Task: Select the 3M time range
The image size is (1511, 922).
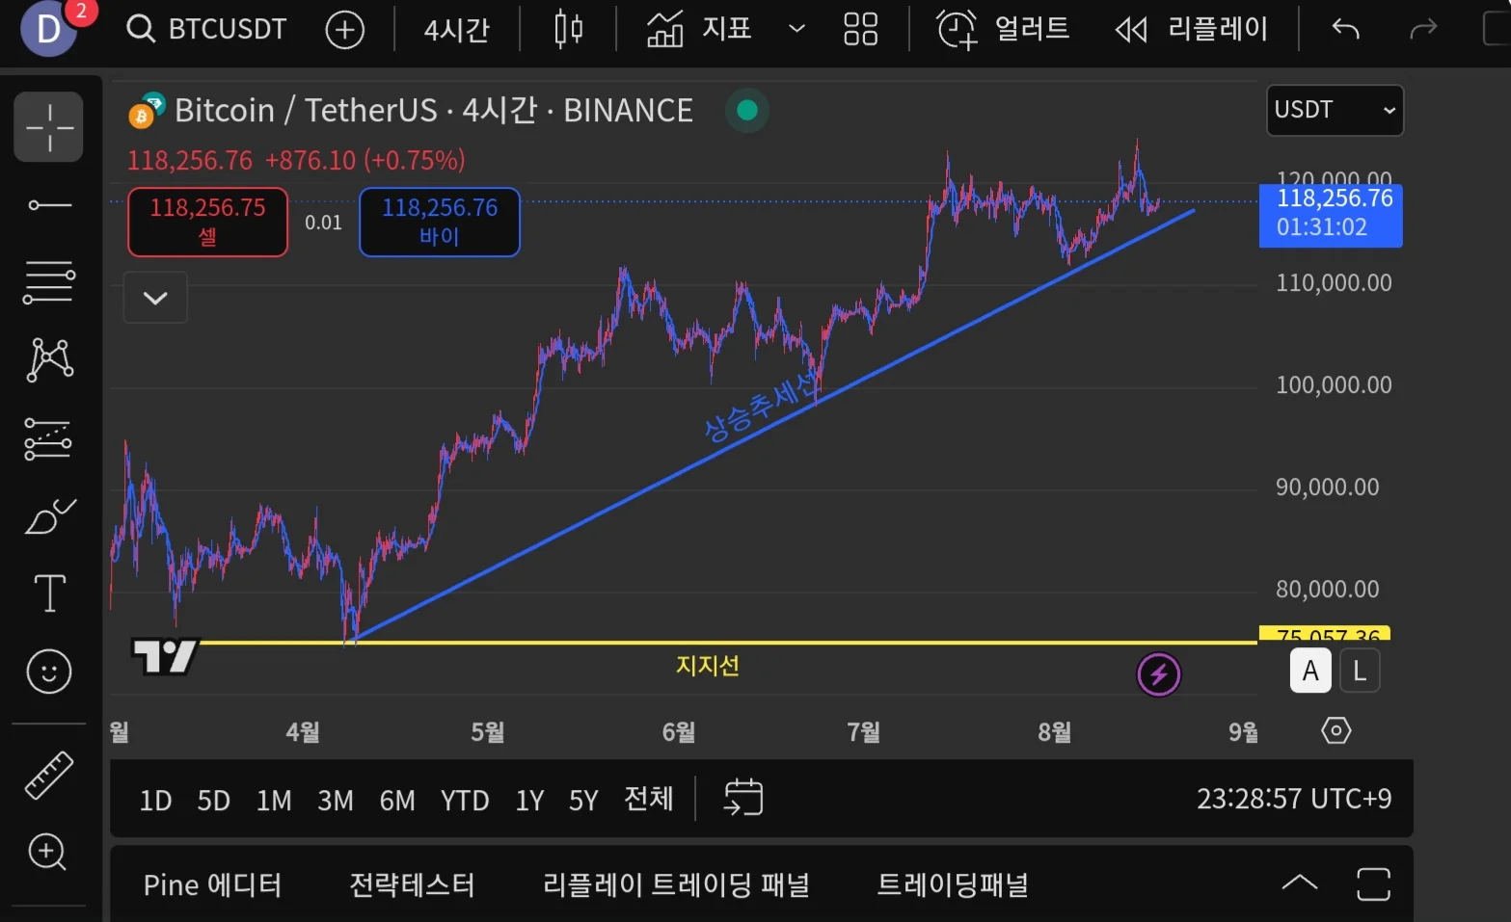Action: click(336, 800)
